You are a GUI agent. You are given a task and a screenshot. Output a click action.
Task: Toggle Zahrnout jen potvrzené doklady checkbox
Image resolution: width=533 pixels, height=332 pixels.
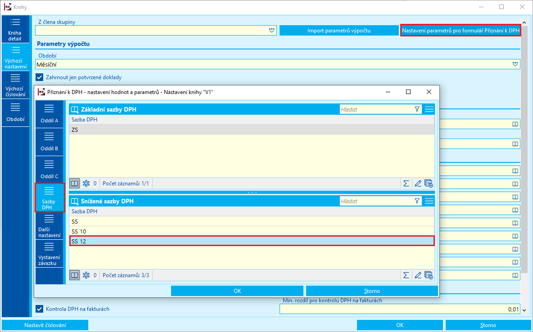pyautogui.click(x=40, y=77)
